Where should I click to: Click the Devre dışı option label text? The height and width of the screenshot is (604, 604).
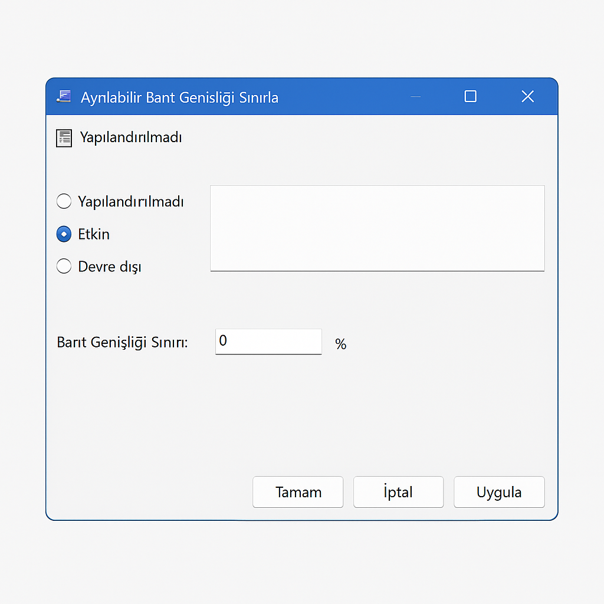[110, 267]
